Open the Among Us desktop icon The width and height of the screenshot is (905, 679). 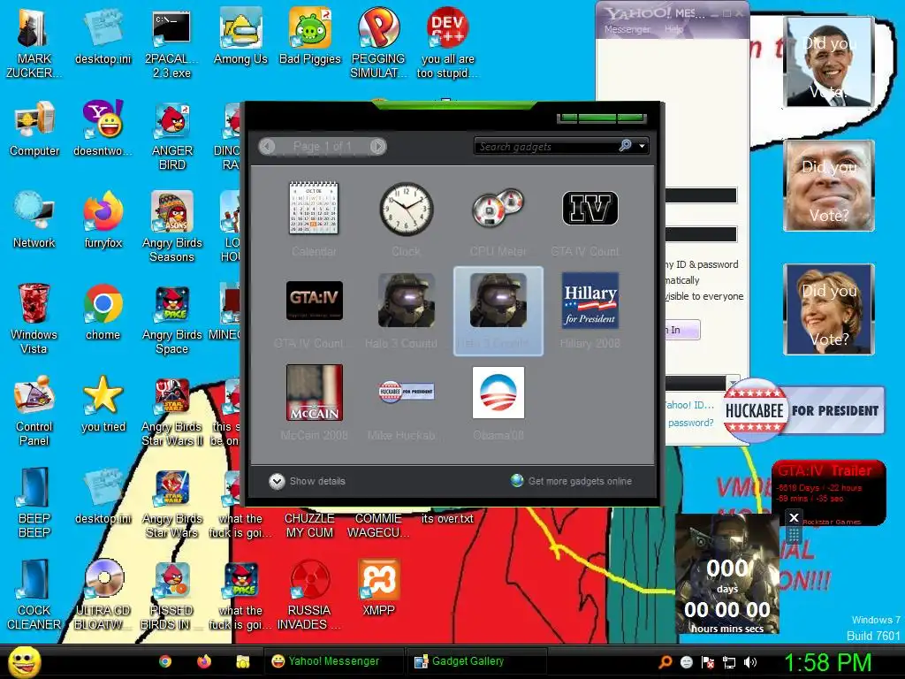[240, 36]
